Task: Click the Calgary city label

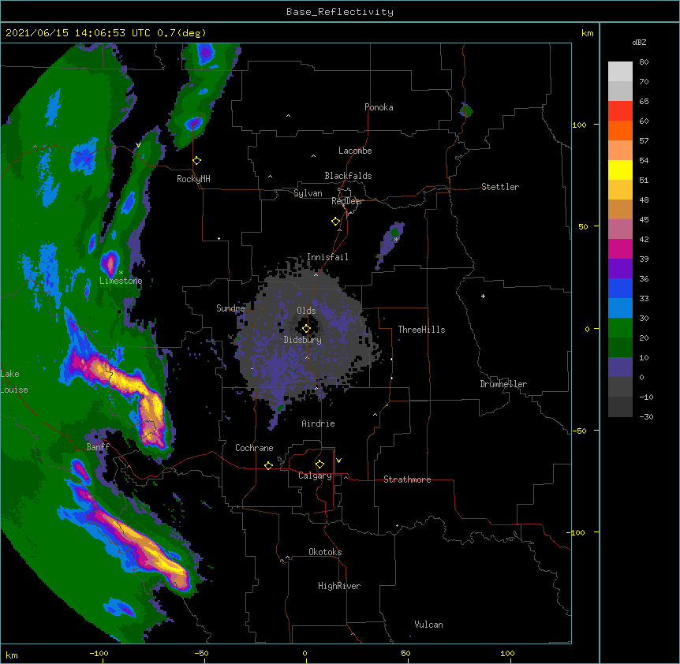Action: [316, 476]
